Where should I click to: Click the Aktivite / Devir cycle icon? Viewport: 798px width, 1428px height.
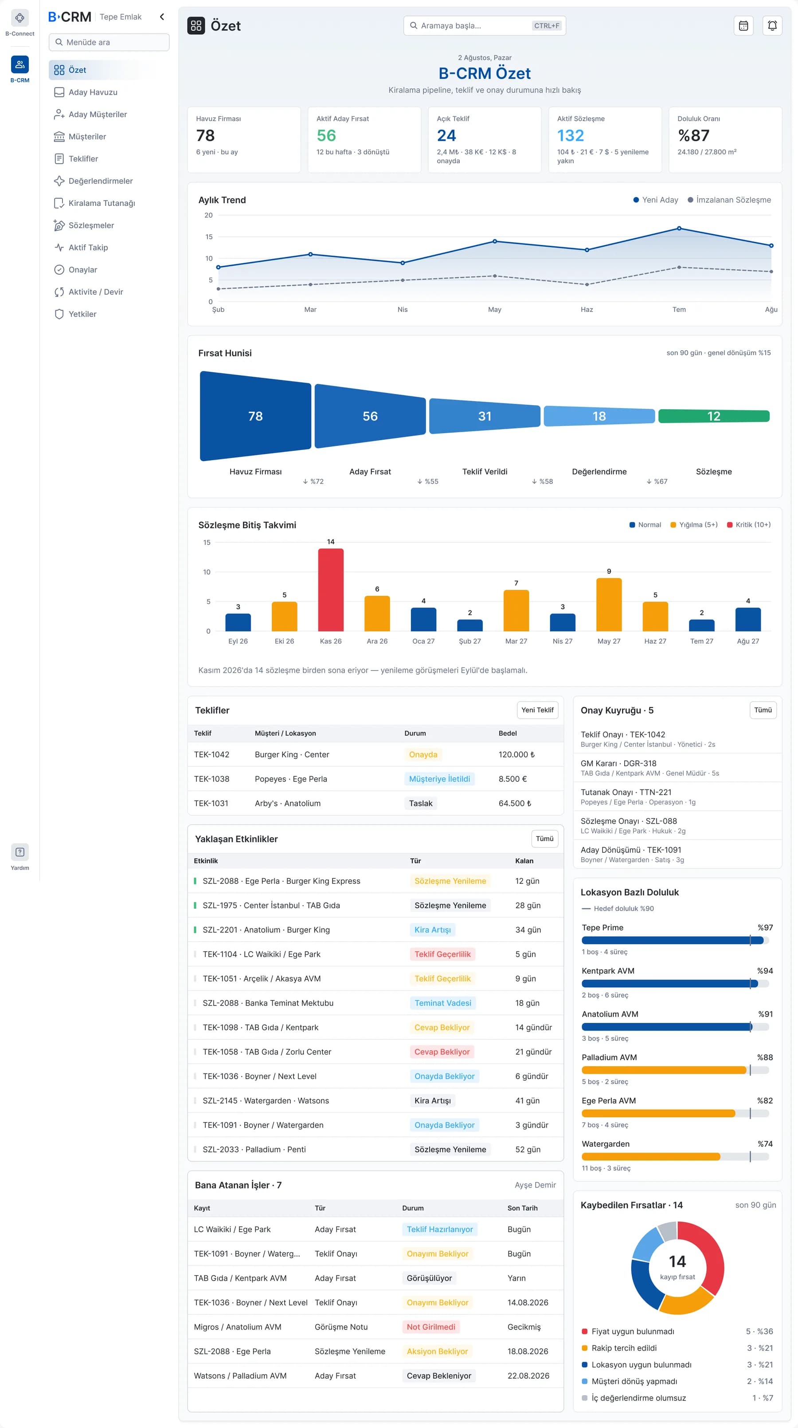click(59, 292)
